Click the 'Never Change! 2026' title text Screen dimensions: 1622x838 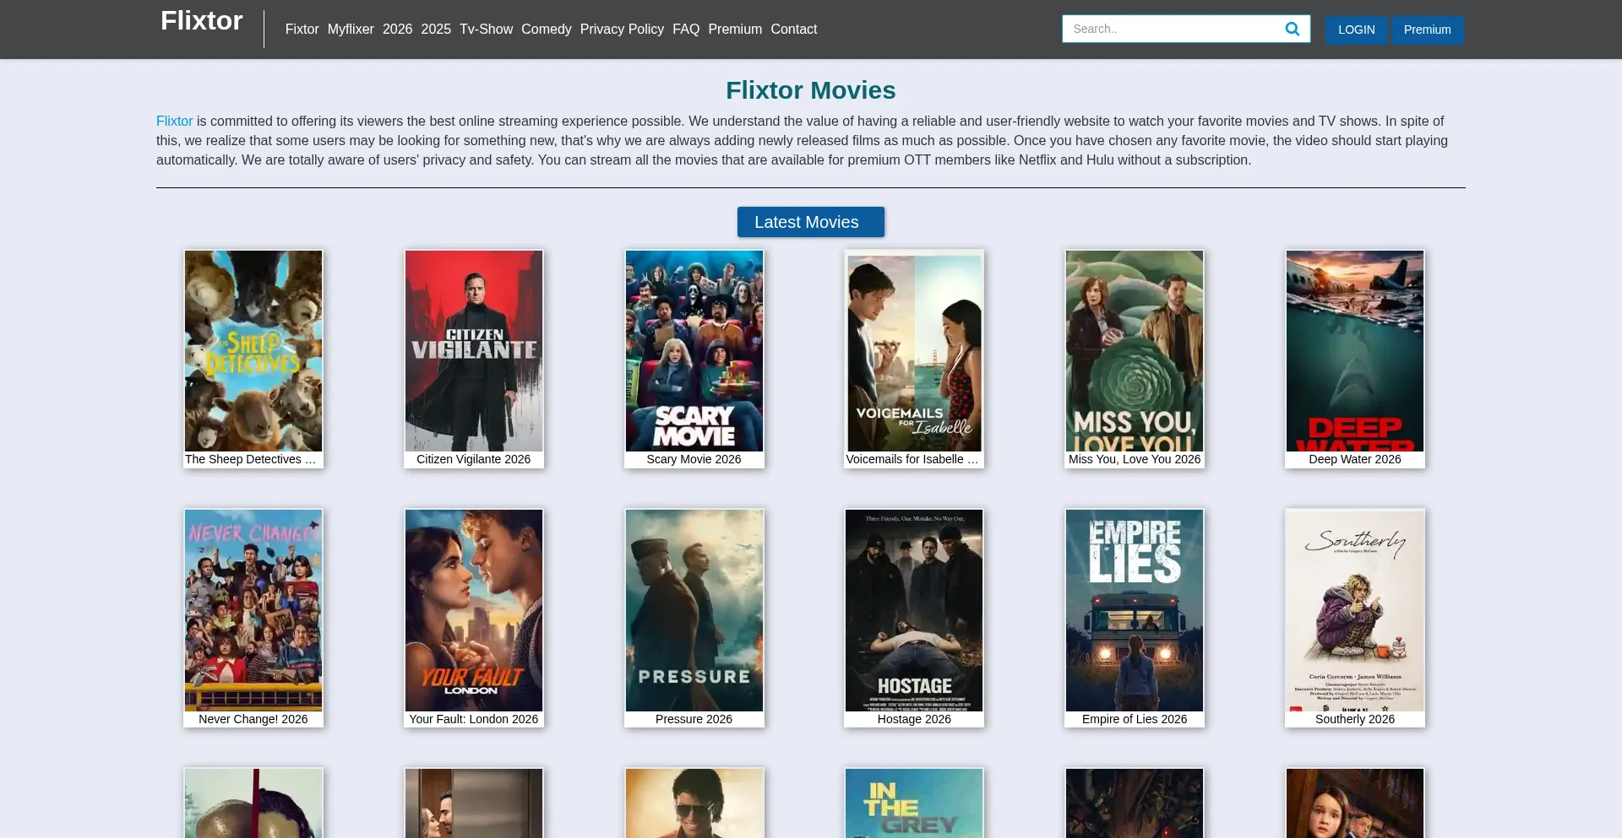click(x=253, y=719)
